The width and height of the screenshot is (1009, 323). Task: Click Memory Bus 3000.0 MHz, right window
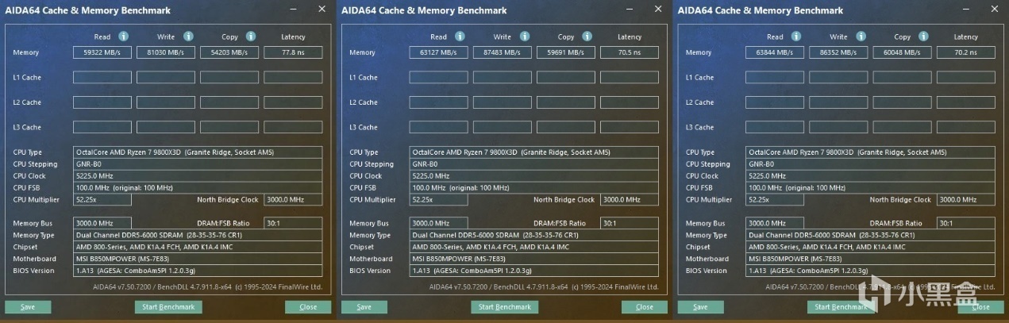(775, 224)
